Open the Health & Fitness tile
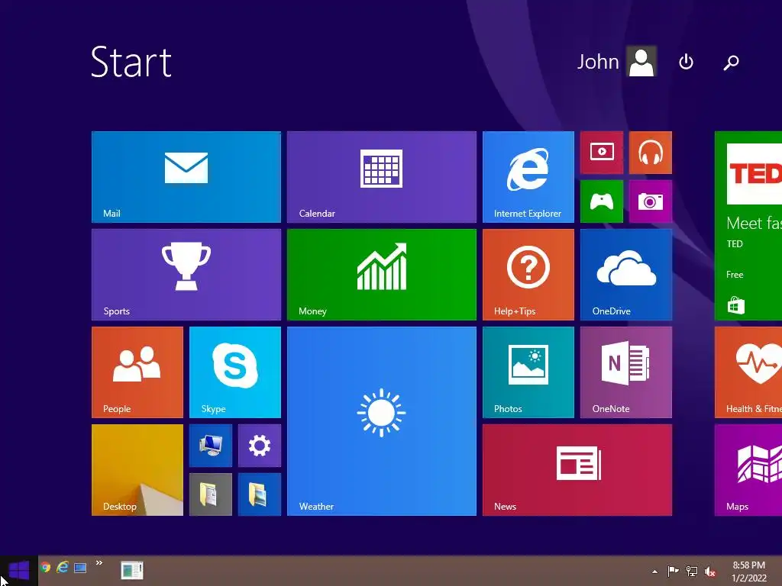 tap(748, 372)
